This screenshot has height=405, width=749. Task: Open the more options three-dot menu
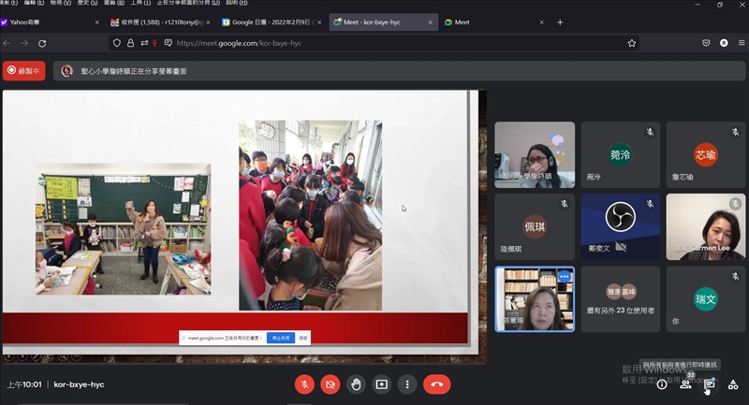coord(406,383)
